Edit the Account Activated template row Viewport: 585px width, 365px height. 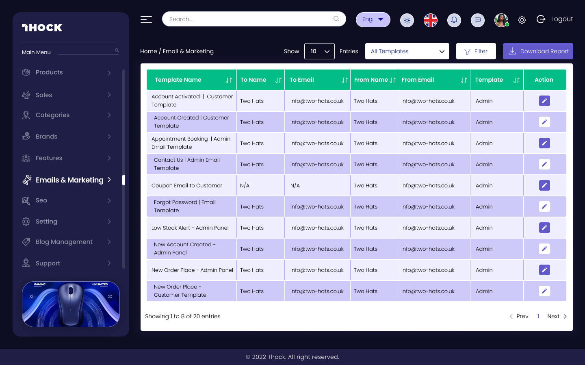tap(544, 101)
